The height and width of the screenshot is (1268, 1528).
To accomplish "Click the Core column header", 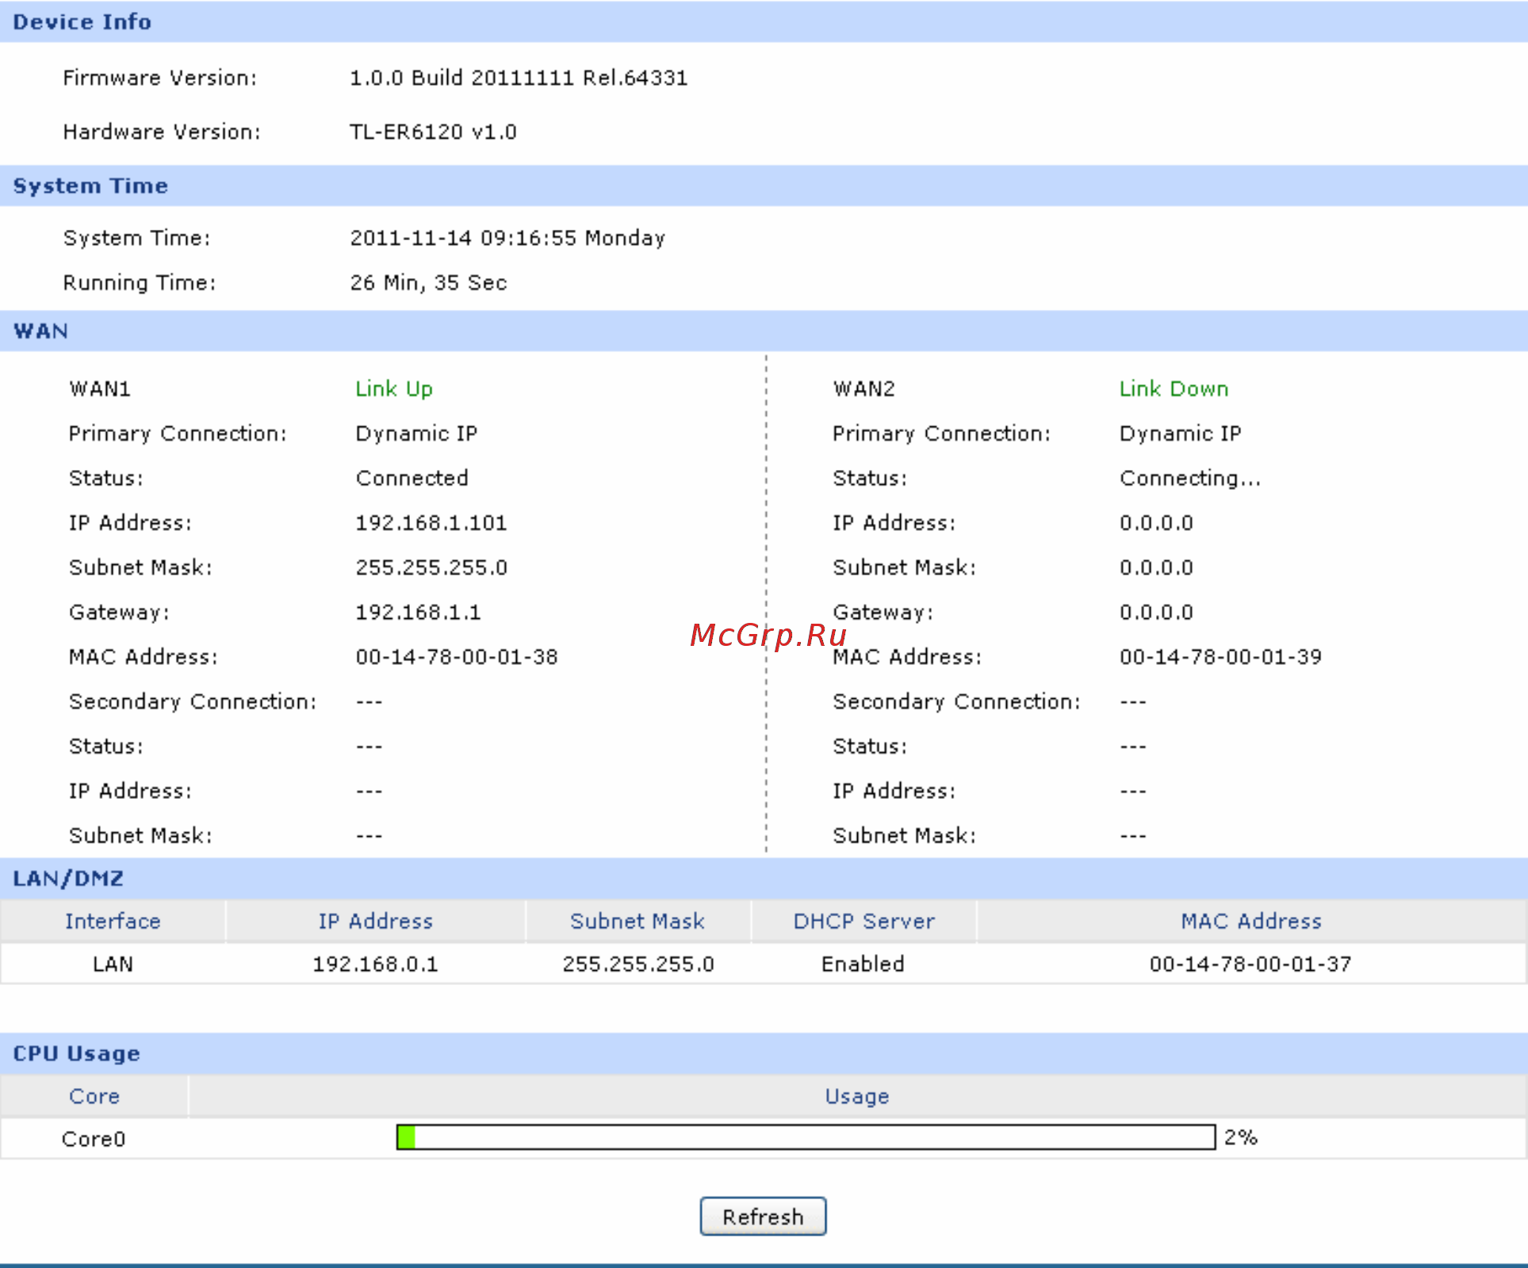I will (x=94, y=1096).
